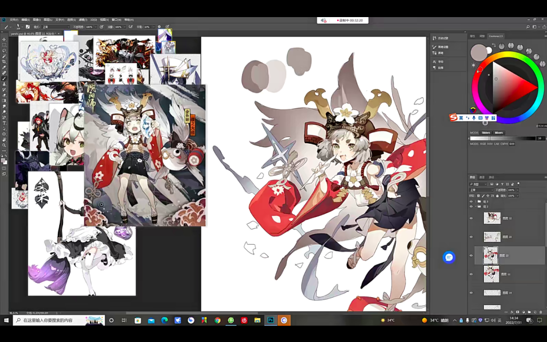Image resolution: width=547 pixels, height=342 pixels.
Task: Click the Mixers mode button
Action: (x=498, y=133)
